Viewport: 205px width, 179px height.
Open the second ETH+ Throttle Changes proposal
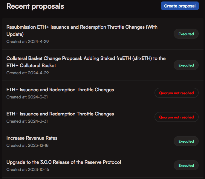60,114
